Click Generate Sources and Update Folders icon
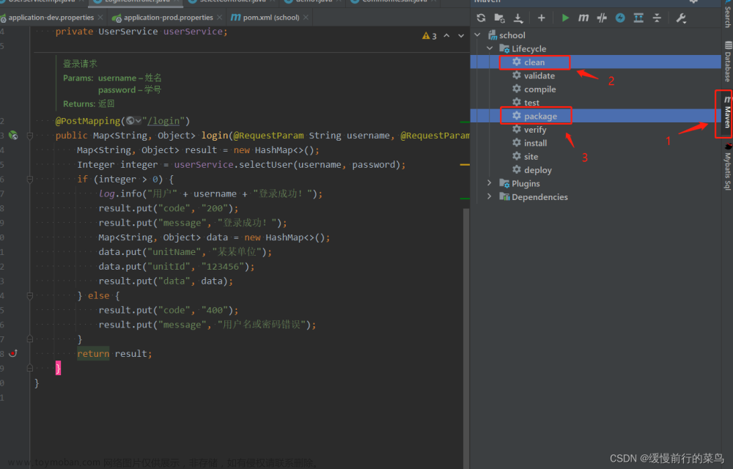The height and width of the screenshot is (469, 733). (x=499, y=18)
